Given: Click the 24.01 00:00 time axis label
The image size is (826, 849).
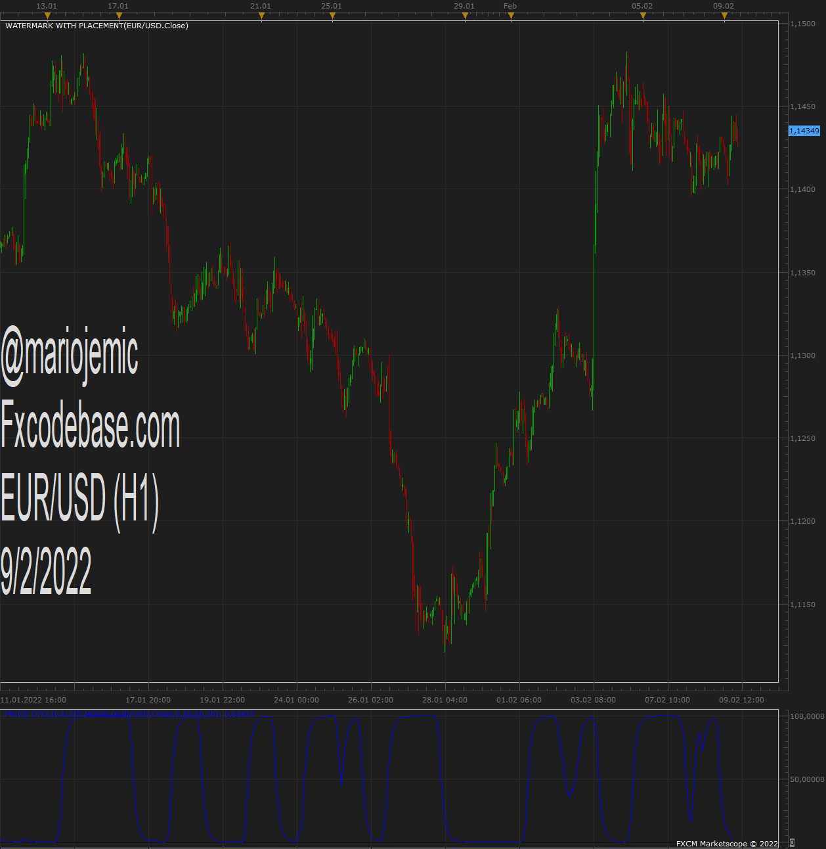Looking at the screenshot, I should [297, 700].
